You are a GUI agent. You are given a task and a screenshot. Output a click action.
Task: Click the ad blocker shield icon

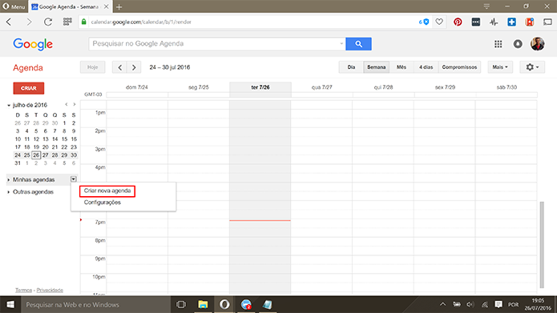click(x=426, y=22)
